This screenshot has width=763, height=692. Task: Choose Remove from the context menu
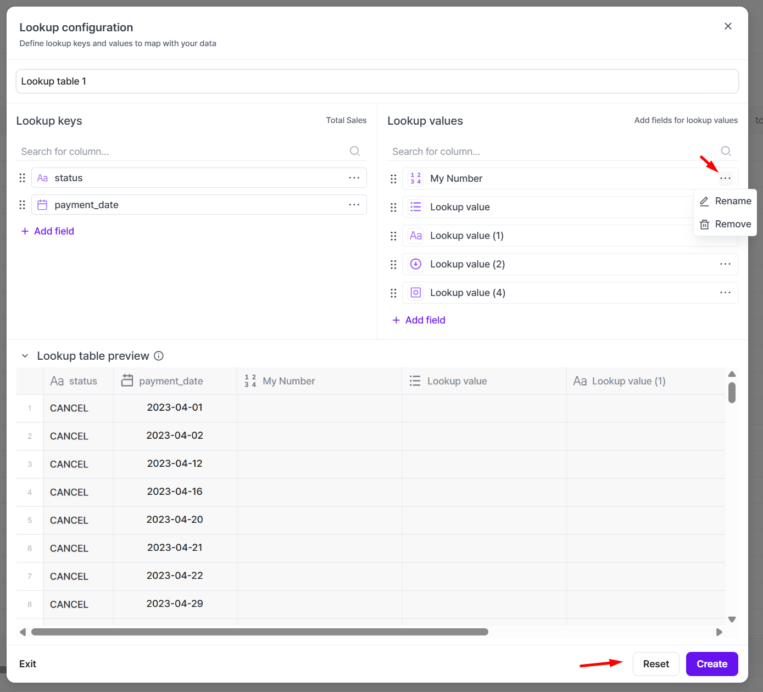pos(726,224)
